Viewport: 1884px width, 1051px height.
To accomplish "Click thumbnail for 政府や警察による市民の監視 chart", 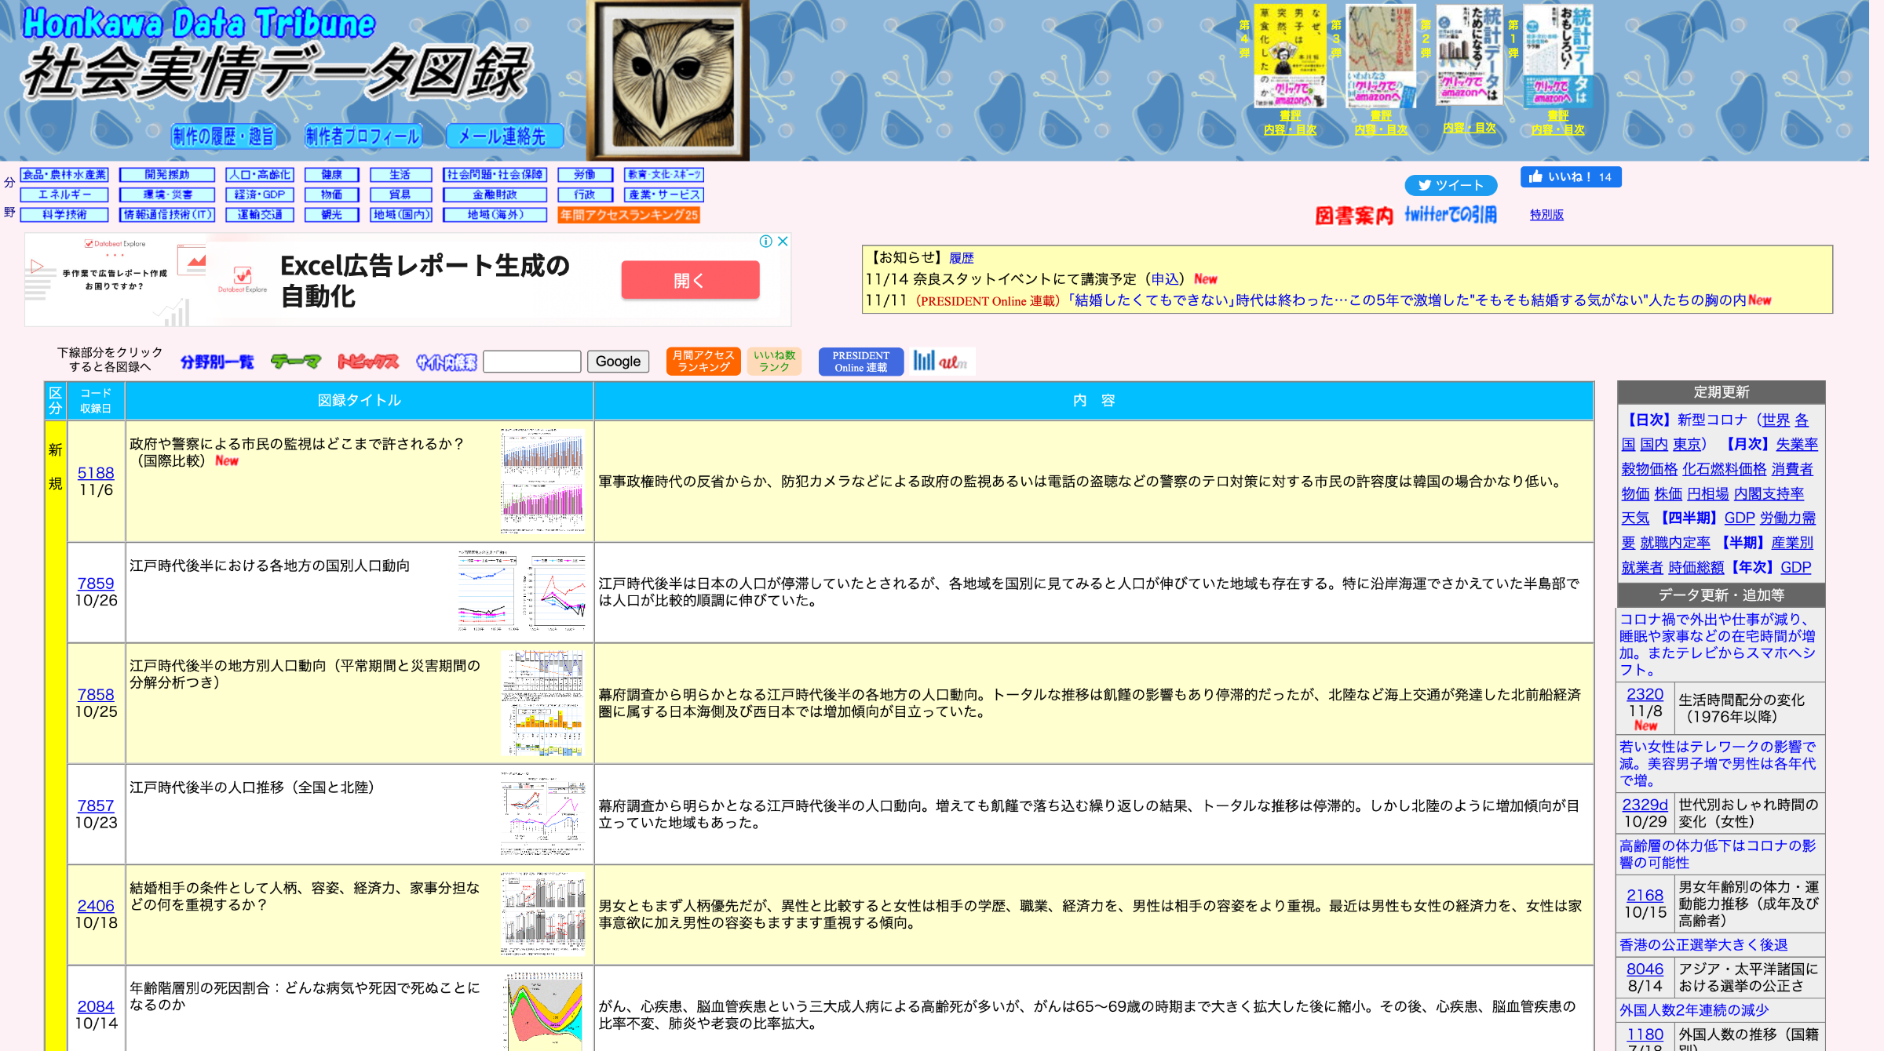I will (542, 481).
